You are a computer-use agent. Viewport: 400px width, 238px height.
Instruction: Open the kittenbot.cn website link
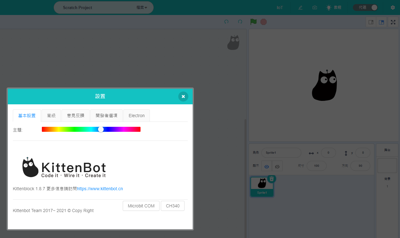click(x=100, y=189)
